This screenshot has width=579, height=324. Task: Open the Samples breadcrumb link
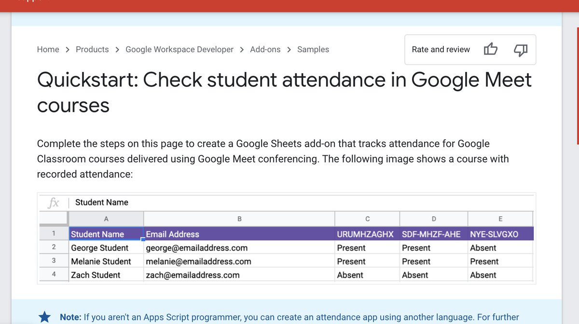click(313, 49)
